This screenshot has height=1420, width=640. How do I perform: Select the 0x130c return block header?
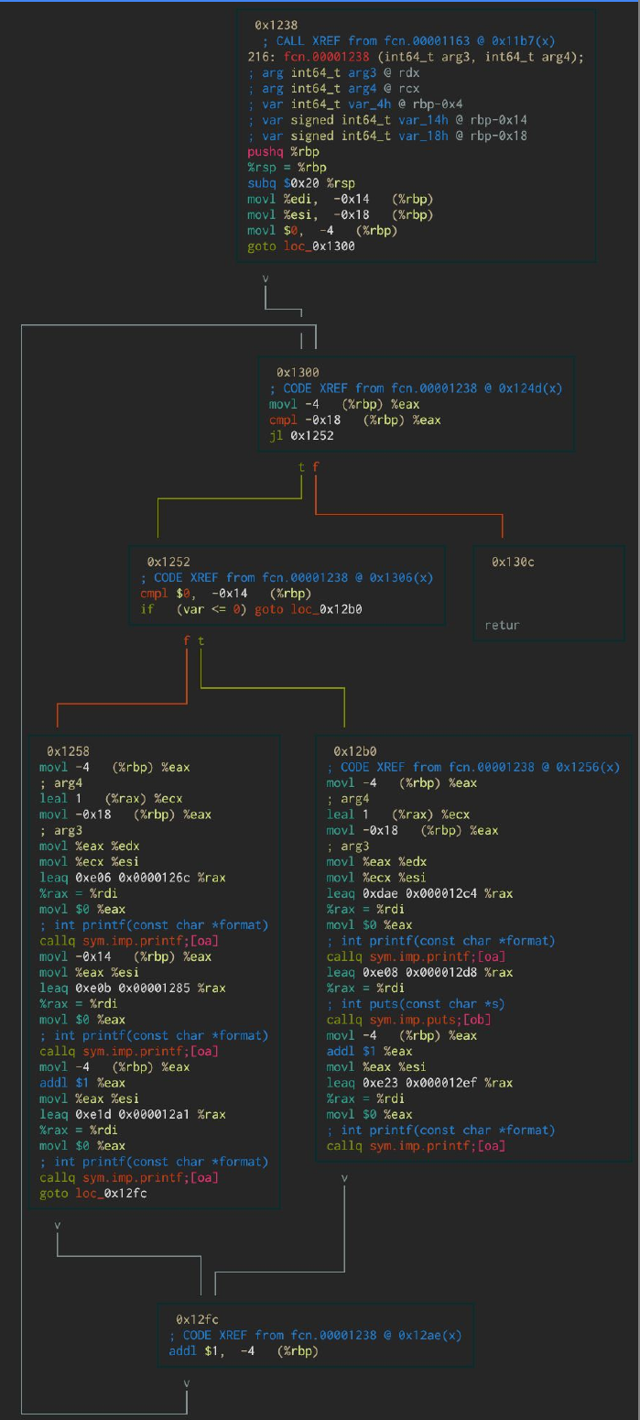[x=513, y=562]
